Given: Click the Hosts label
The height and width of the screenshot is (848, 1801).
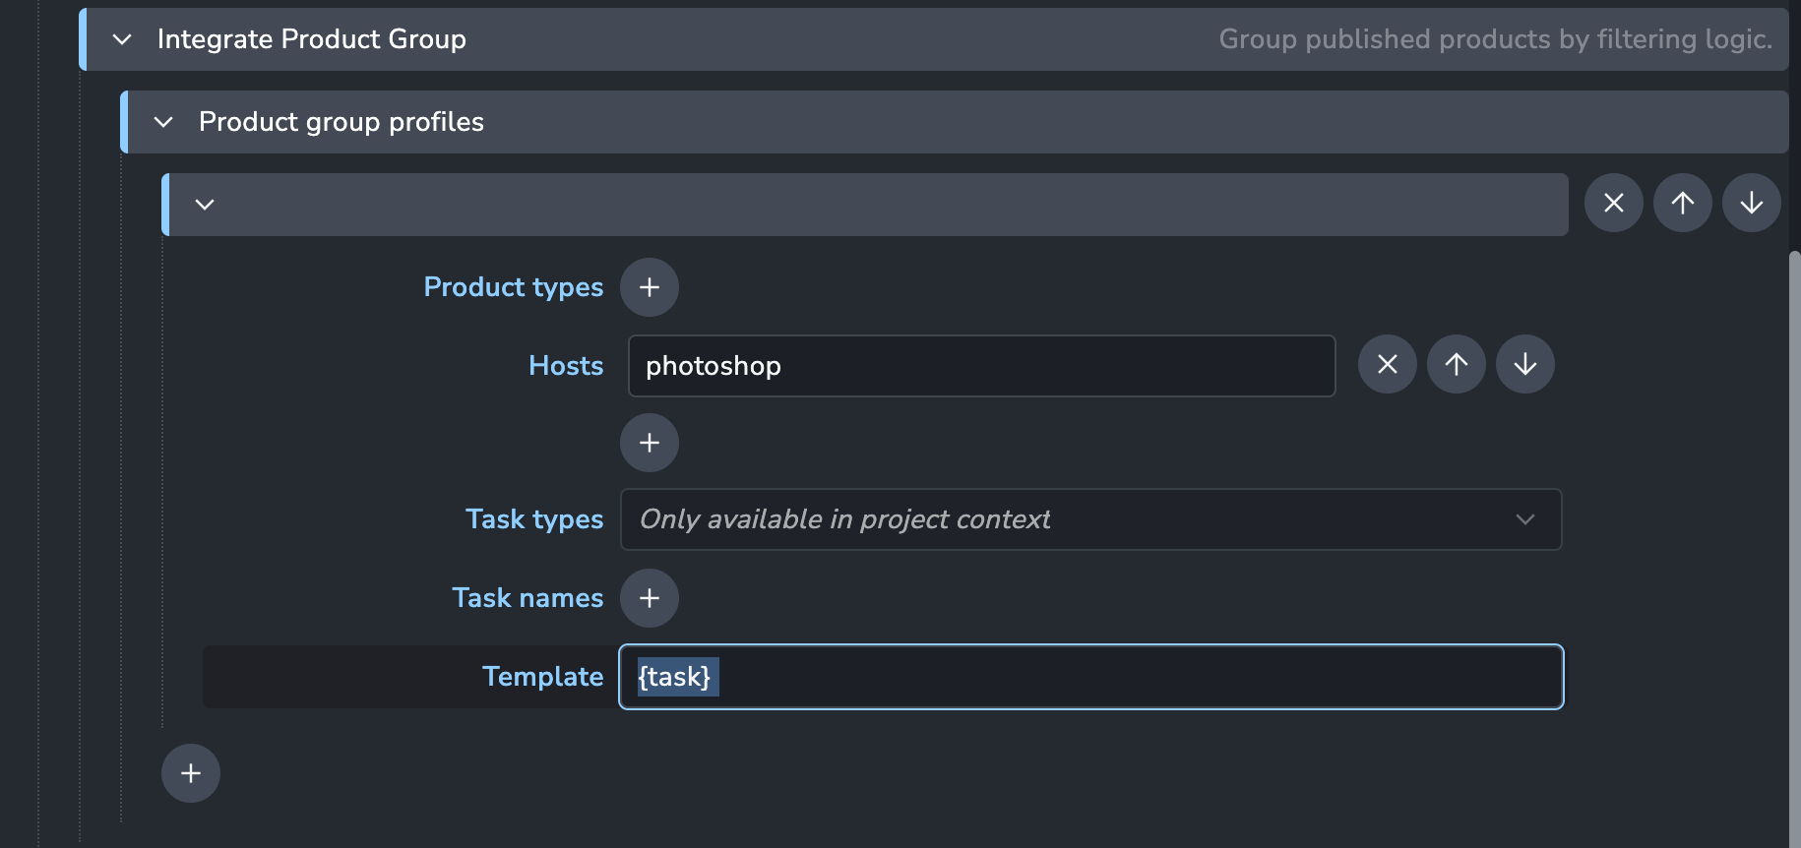Looking at the screenshot, I should 566,366.
